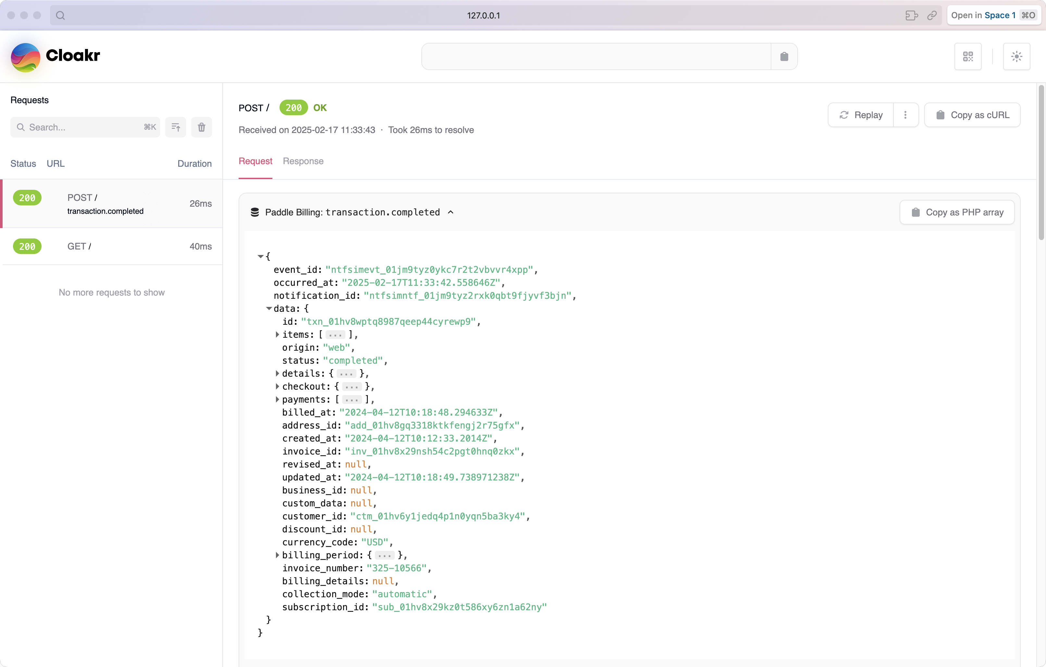
Task: Click the origin value "web"
Action: click(337, 347)
